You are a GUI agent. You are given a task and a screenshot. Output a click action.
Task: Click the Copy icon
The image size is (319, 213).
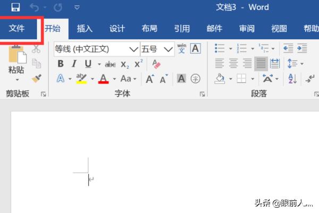point(36,63)
